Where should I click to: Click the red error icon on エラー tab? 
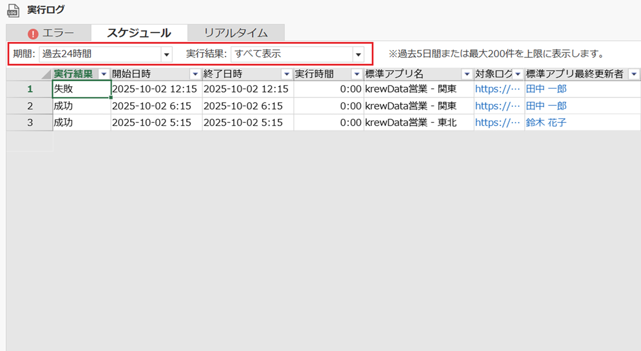(x=34, y=33)
